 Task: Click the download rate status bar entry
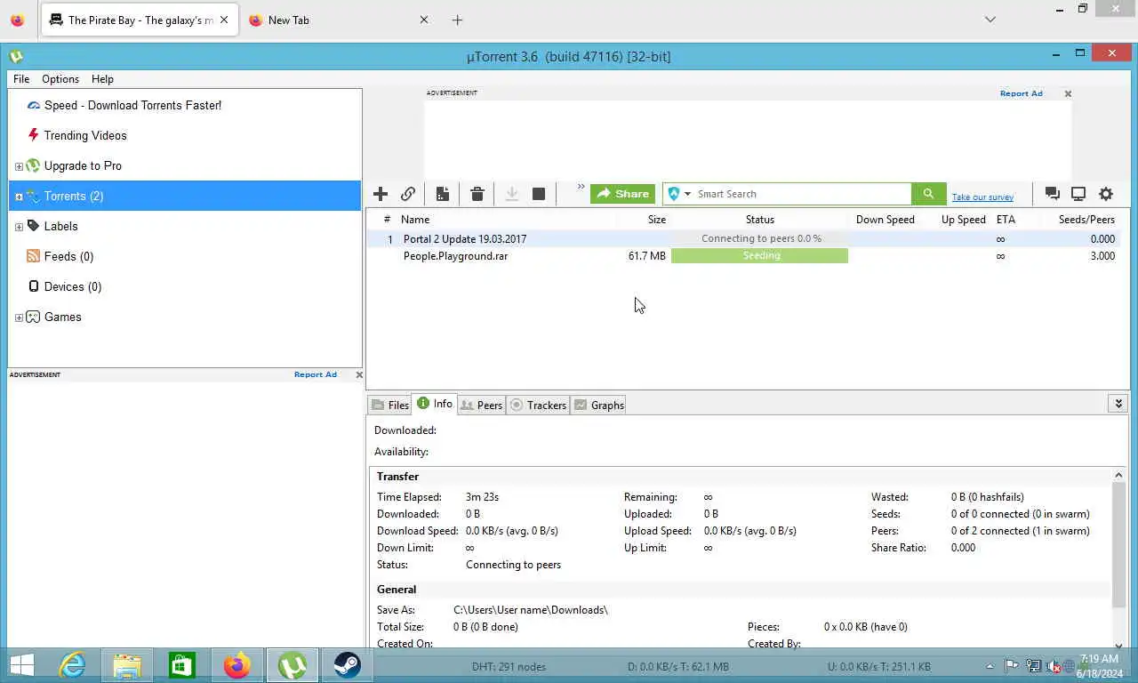coord(678,666)
